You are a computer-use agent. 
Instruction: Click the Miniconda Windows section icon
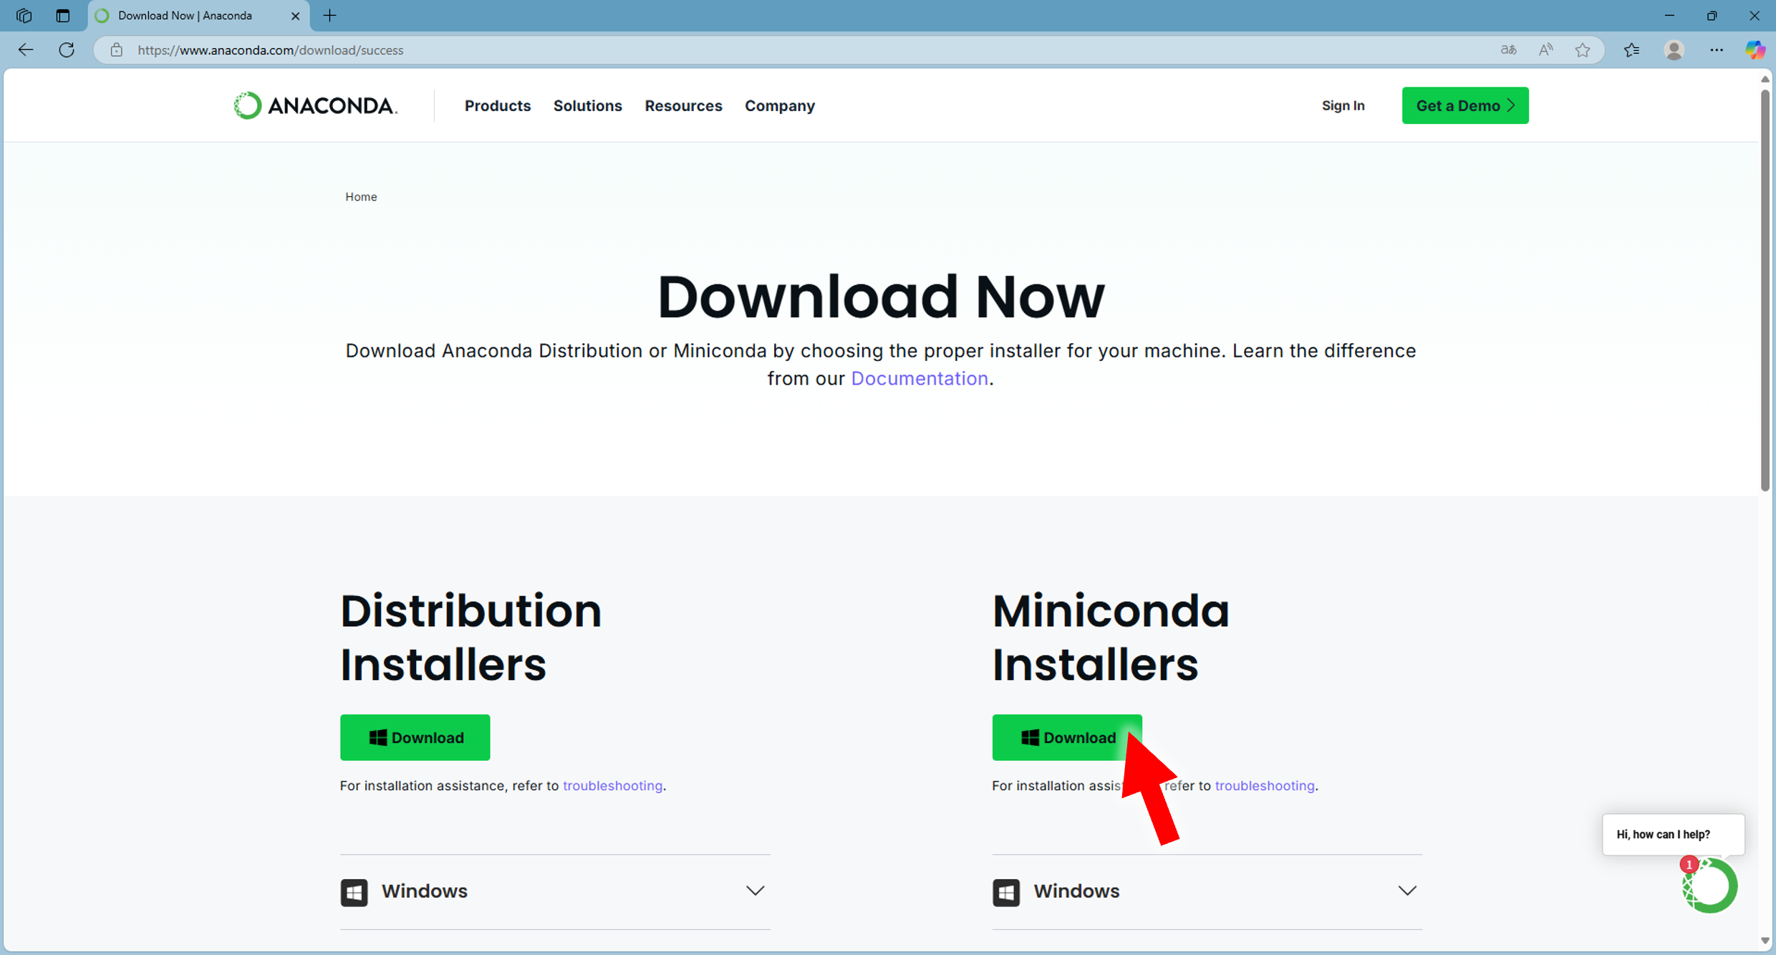coord(1005,892)
